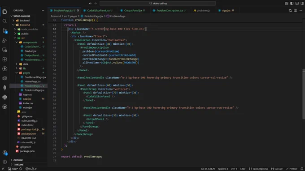Screen dimensions: 305x171
Task: Open the notifications bell in status bar
Action: pyautogui.click(x=302, y=169)
